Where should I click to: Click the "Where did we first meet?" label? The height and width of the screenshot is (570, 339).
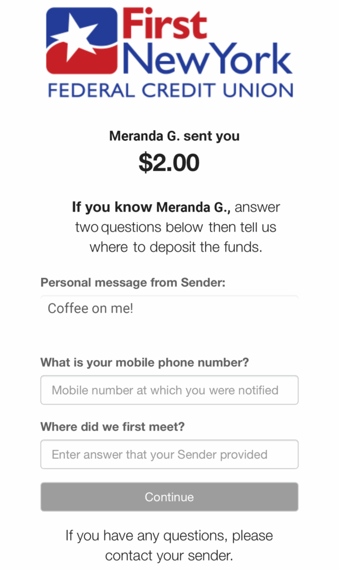coord(112,427)
